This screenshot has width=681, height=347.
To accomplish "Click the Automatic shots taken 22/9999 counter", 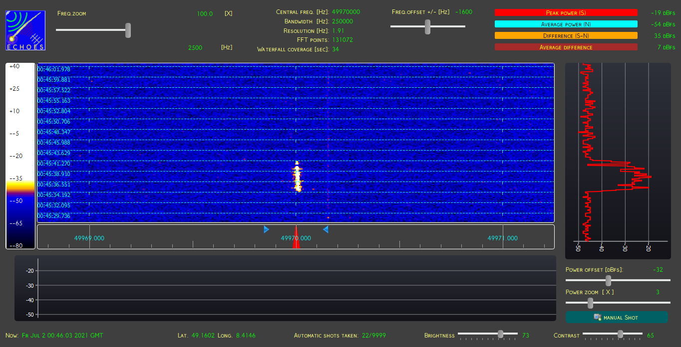I will tap(340, 336).
